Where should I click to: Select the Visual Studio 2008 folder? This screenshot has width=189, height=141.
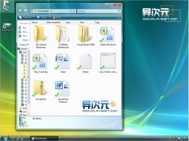click(85, 36)
